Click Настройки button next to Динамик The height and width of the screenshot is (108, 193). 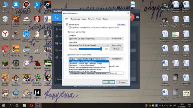[116, 39]
